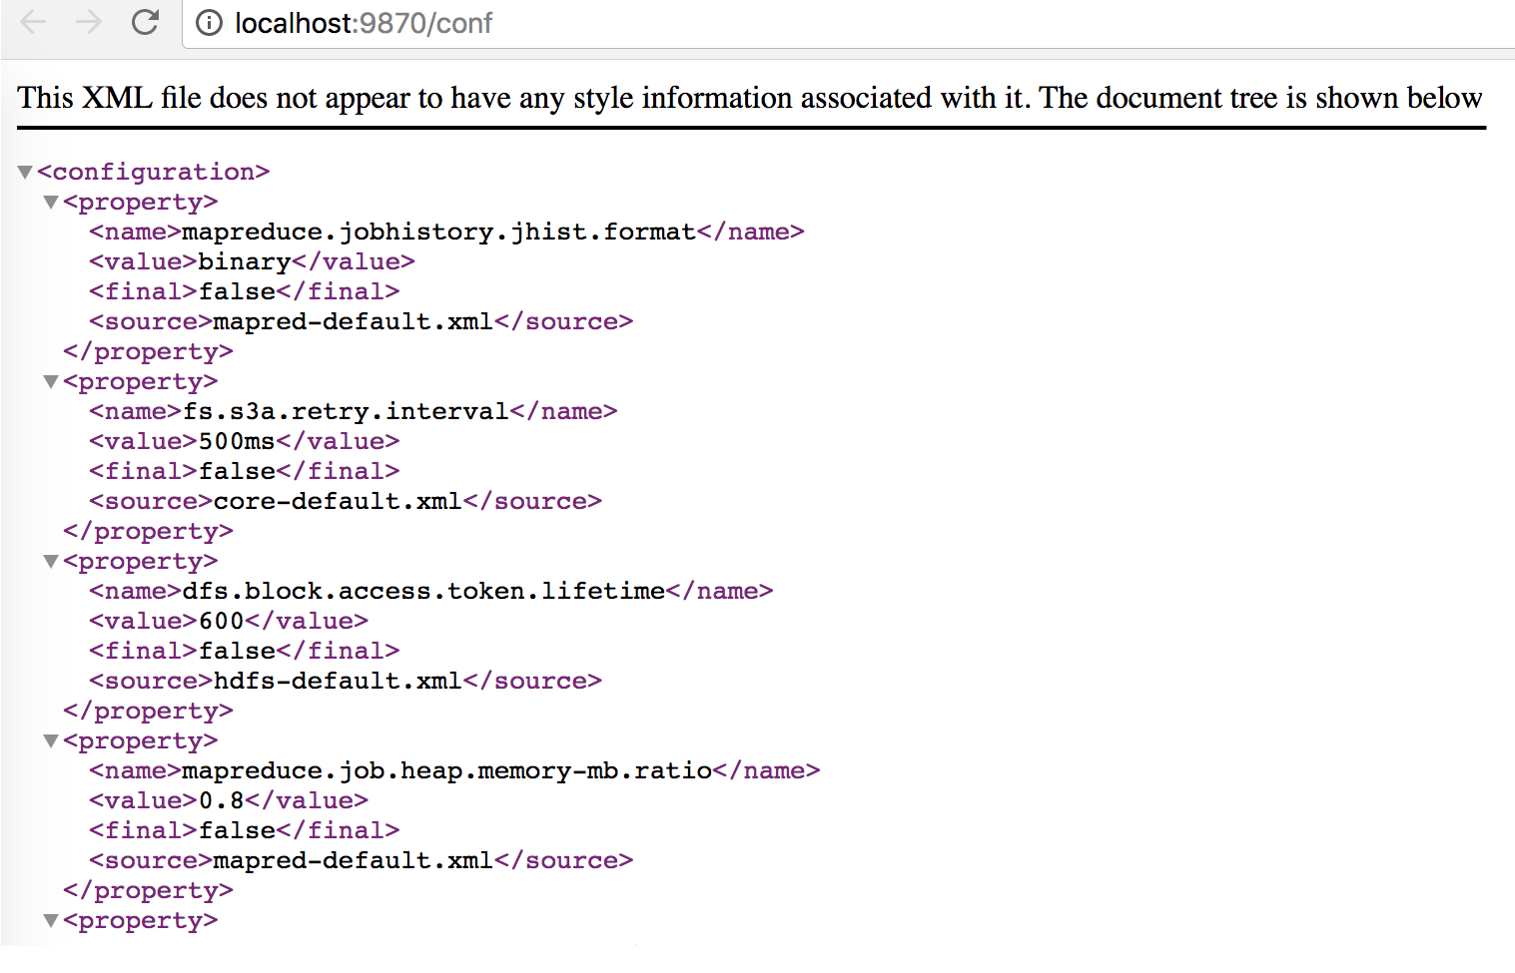This screenshot has width=1515, height=973.
Task: Go back with the browser back arrow
Action: [x=33, y=22]
